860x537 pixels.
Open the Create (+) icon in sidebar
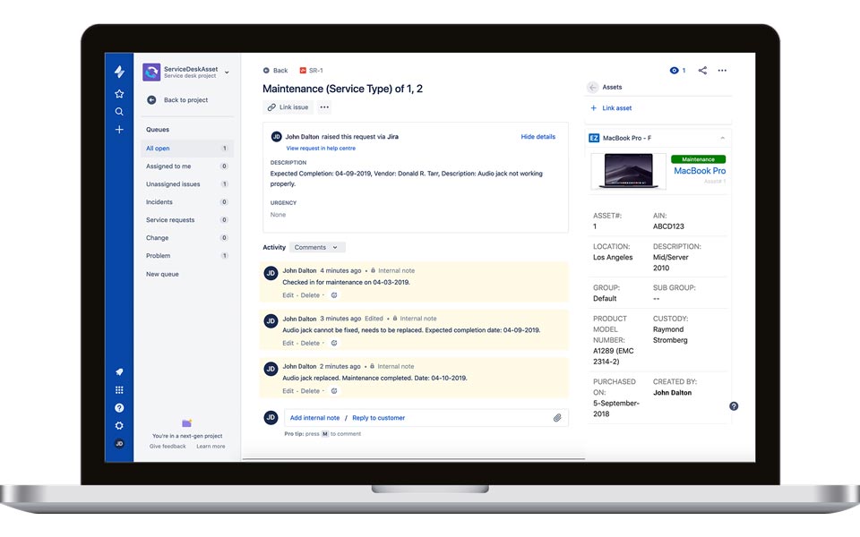coord(118,130)
